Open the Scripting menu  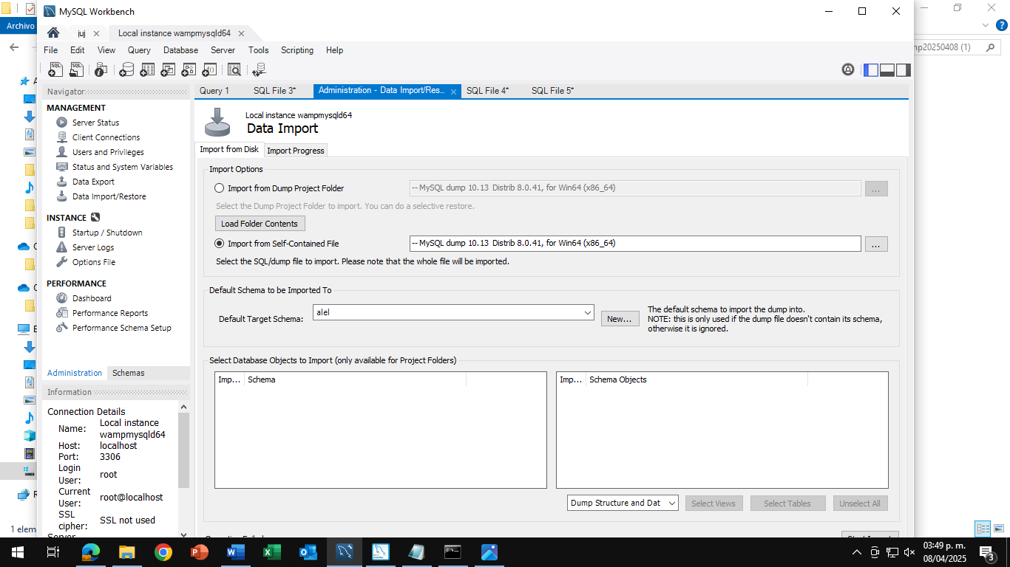[x=297, y=50]
